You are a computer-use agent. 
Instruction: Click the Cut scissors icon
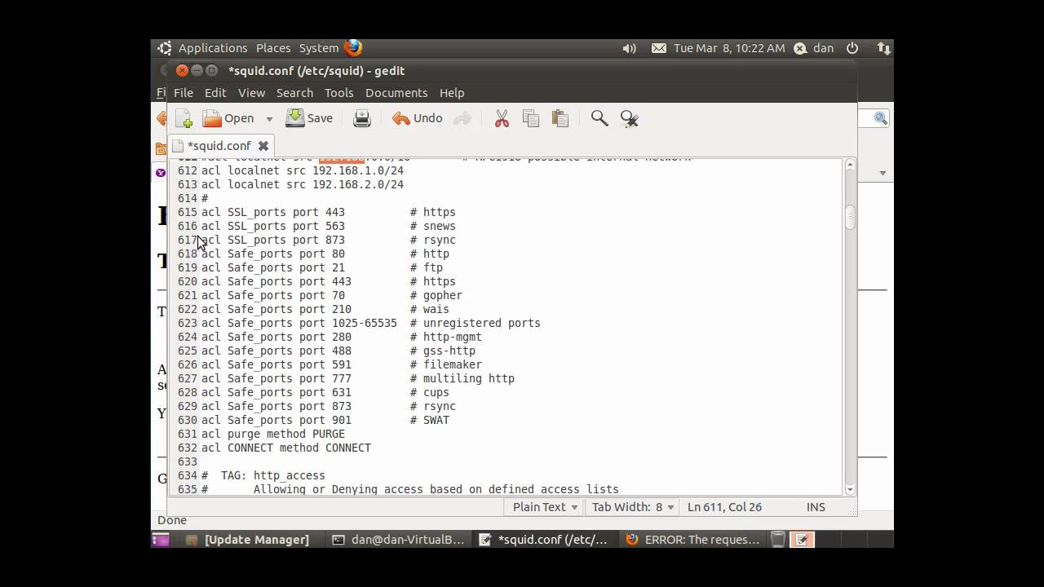coord(502,119)
